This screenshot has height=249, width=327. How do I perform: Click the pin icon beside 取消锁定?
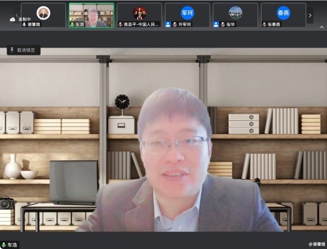point(12,50)
